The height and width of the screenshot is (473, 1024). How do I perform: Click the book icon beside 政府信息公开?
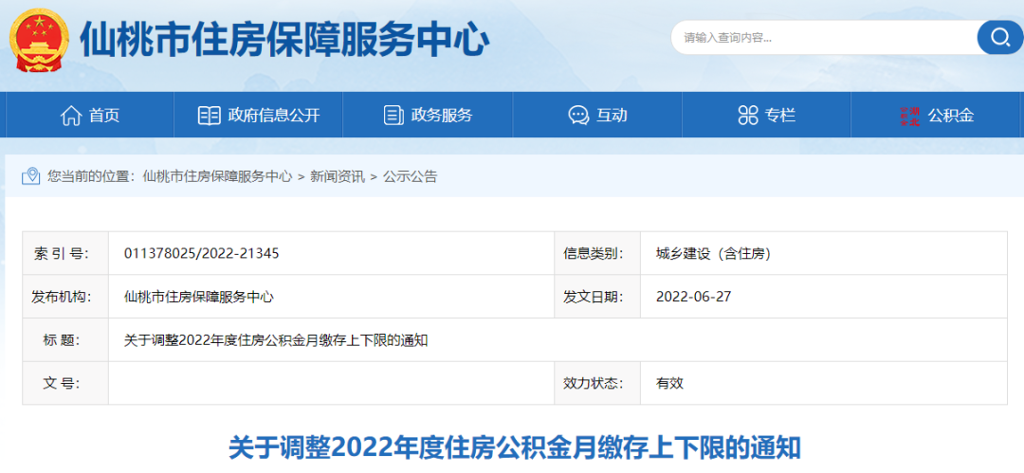click(209, 116)
